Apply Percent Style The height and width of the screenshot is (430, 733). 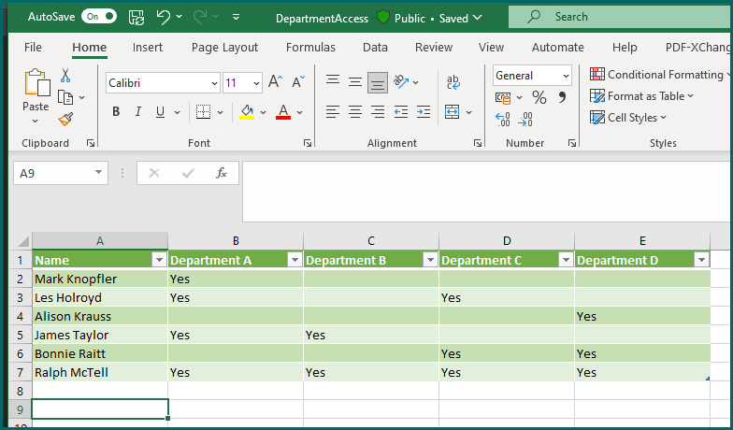click(539, 97)
